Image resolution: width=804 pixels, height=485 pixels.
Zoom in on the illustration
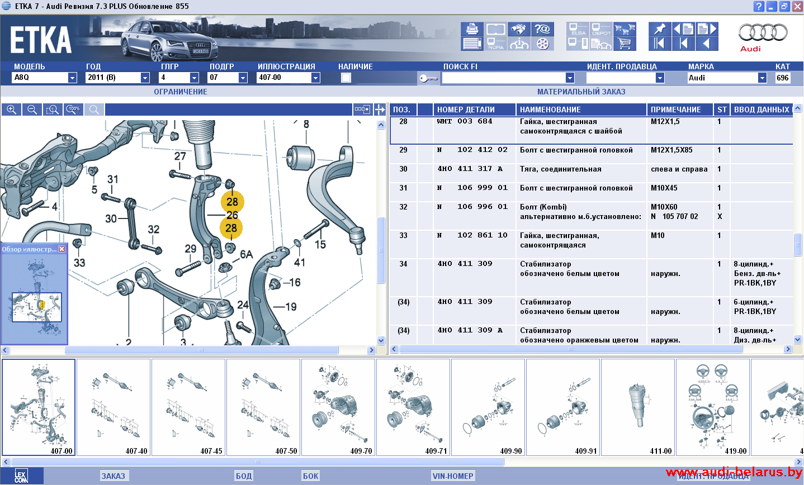11,110
